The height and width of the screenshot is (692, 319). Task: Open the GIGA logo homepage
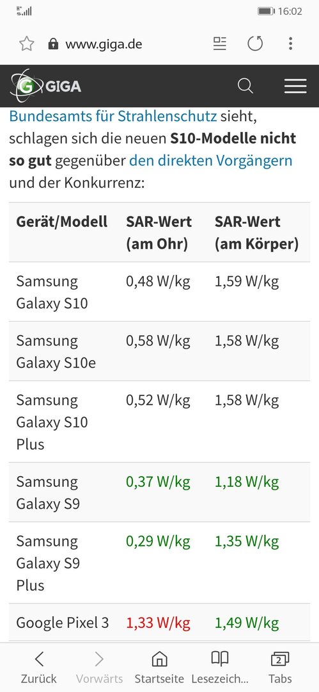[46, 86]
